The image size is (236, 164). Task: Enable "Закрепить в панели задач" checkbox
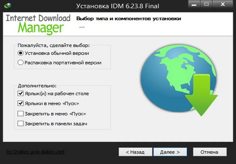[x=20, y=123]
